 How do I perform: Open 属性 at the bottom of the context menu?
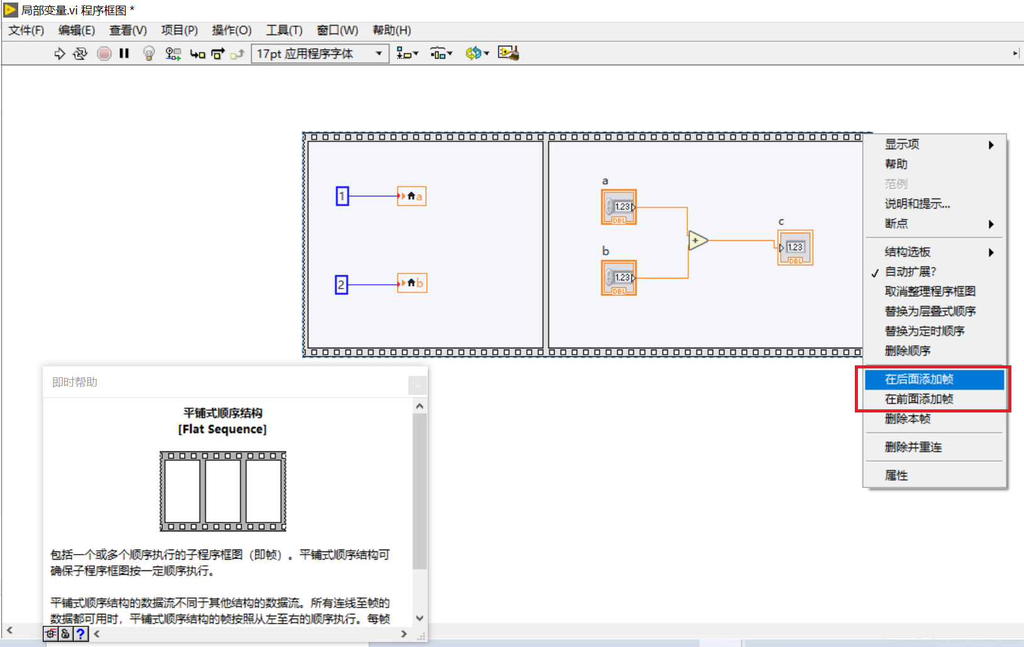coord(897,475)
